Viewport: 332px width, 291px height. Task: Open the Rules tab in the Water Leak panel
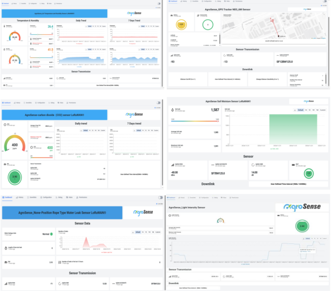(x=69, y=197)
